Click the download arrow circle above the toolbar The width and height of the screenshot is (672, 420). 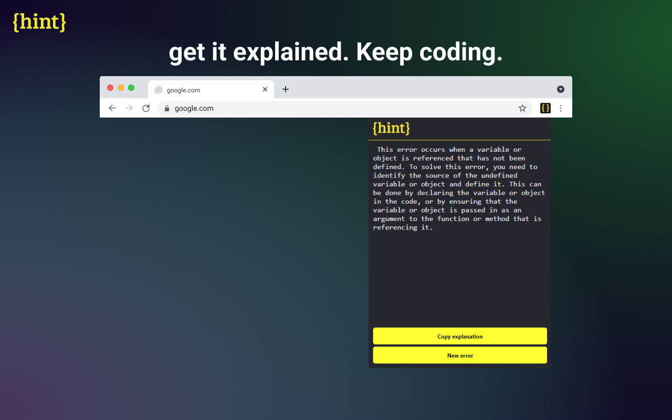point(561,89)
